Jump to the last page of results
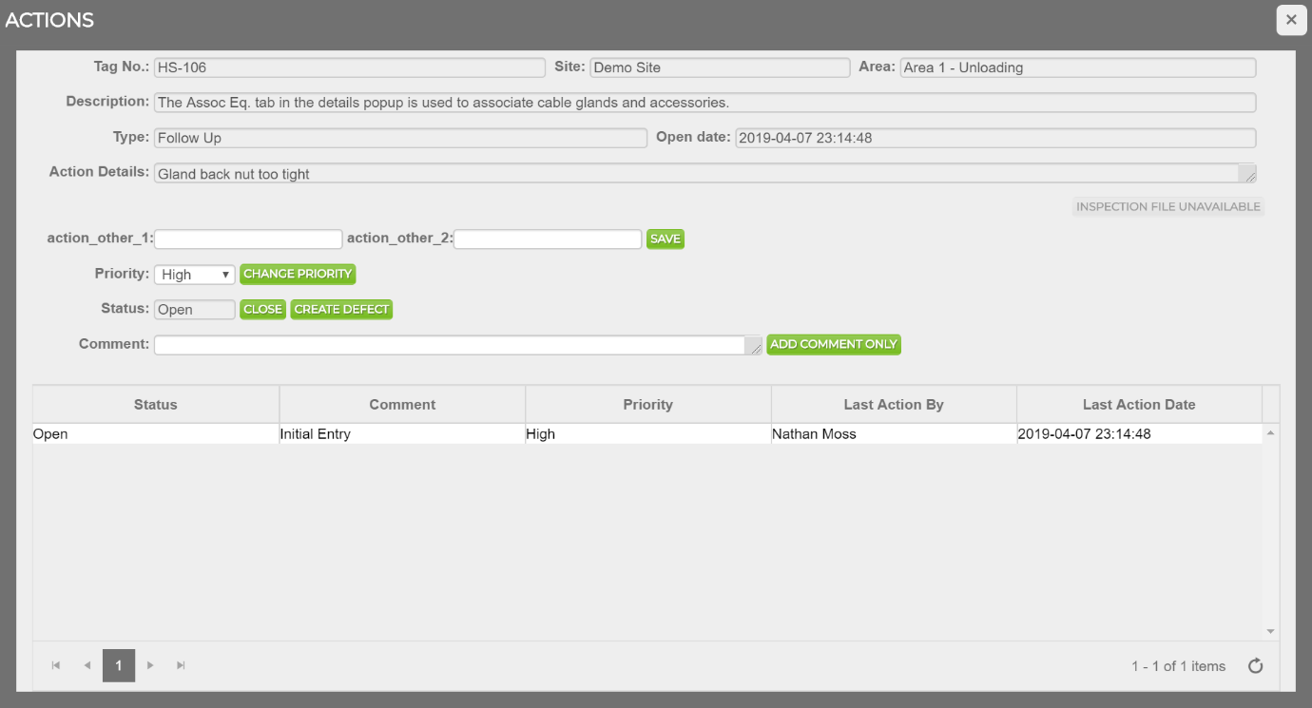1312x708 pixels. [181, 665]
